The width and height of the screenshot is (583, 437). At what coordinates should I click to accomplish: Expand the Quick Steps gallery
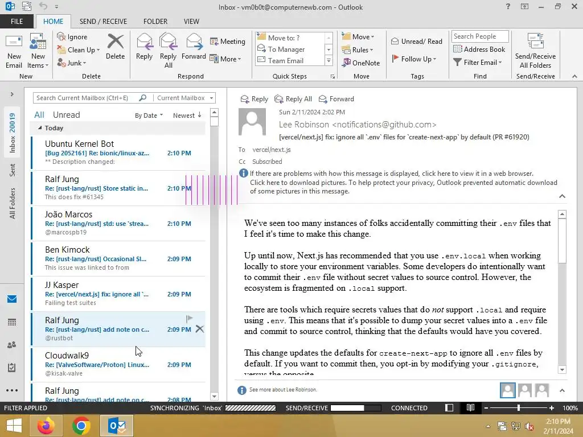[329, 60]
